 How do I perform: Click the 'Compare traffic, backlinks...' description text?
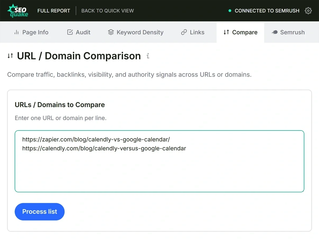[x=129, y=75]
